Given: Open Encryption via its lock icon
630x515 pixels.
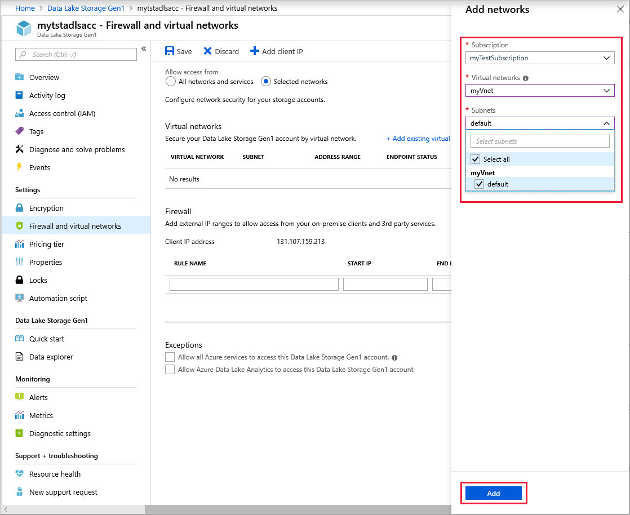Looking at the screenshot, I should 20,208.
